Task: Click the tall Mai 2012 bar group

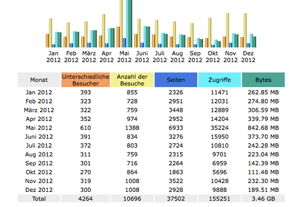Action: pyautogui.click(x=125, y=23)
